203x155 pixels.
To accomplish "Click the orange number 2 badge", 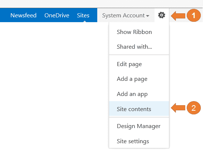I will point(194,108).
